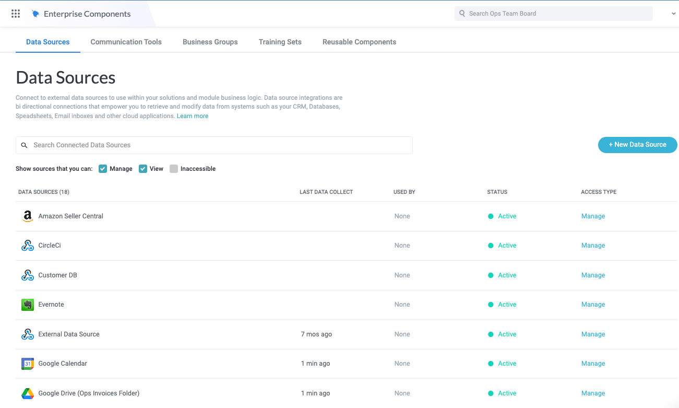Expand the top-right chevron dropdown
679x408 pixels.
[673, 14]
